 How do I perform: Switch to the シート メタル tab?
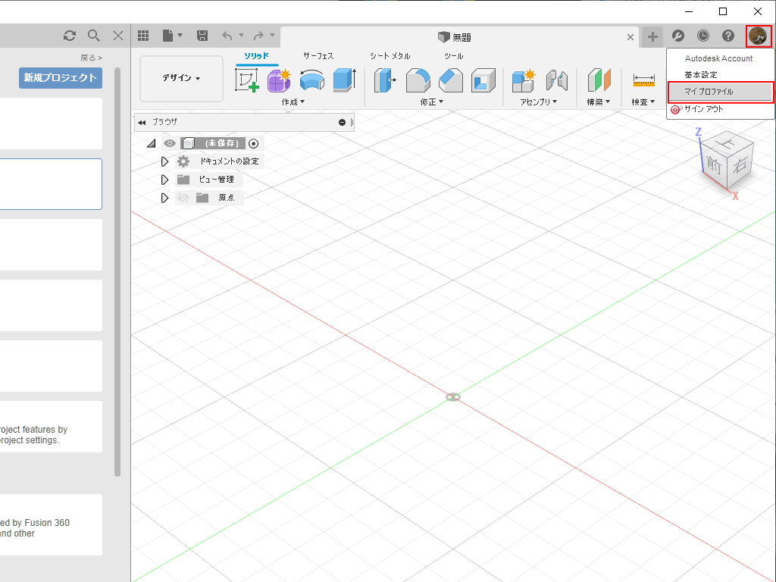pyautogui.click(x=390, y=56)
